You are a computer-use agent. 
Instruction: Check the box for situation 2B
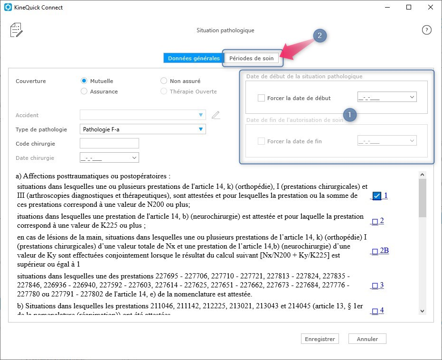coord(375,251)
